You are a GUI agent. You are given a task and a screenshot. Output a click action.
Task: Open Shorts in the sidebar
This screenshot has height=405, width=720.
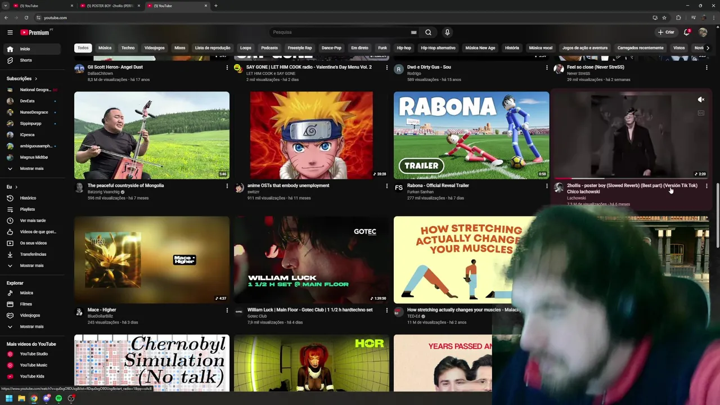pos(33,60)
